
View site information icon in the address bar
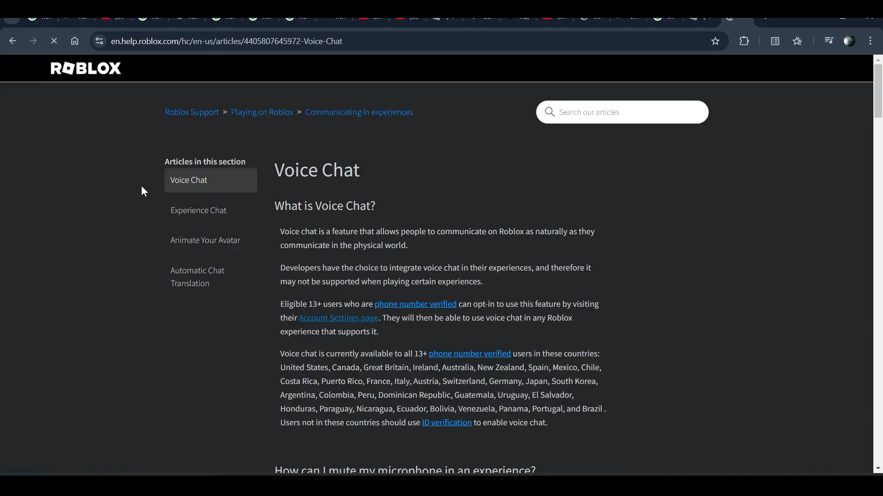point(99,41)
